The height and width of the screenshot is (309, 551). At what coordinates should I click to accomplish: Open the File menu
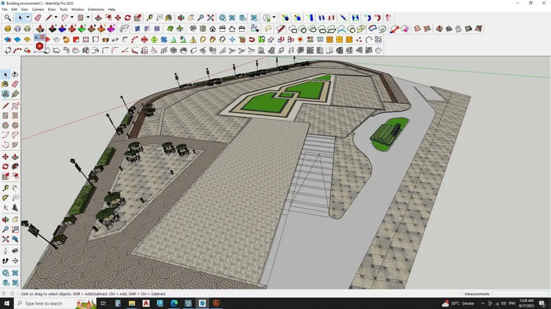pyautogui.click(x=5, y=9)
